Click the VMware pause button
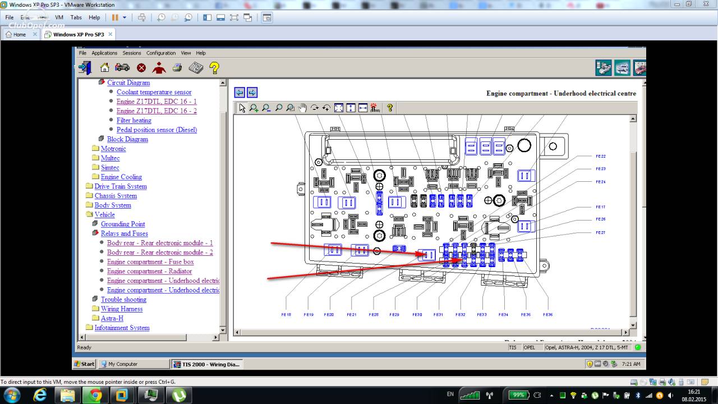Viewport: 718px width, 404px height. click(115, 17)
